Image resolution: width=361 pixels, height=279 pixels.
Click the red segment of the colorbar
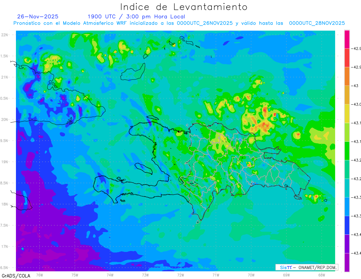click(347, 58)
